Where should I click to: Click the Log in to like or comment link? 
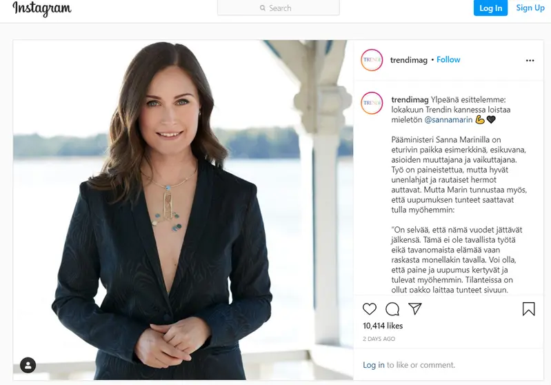374,365
